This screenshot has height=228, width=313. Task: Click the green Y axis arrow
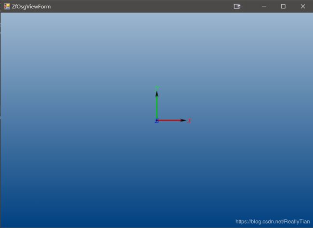pos(157,105)
